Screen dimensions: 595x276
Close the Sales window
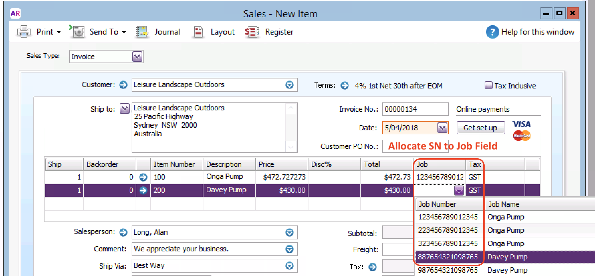[x=573, y=14]
